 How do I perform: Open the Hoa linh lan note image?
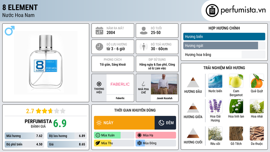click(x=236, y=106)
